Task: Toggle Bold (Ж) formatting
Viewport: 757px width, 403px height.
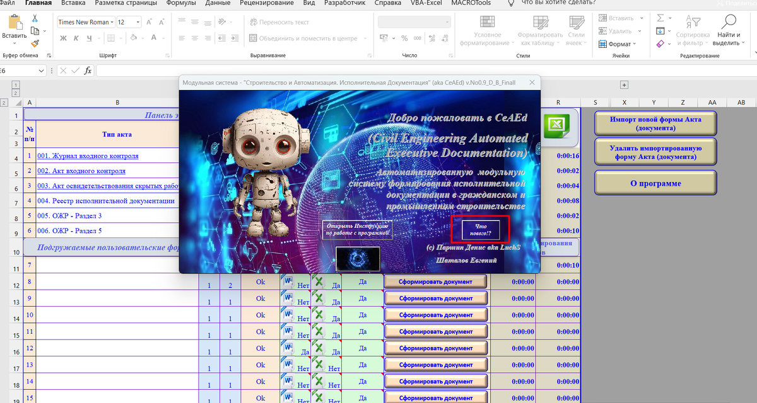Action: point(64,38)
